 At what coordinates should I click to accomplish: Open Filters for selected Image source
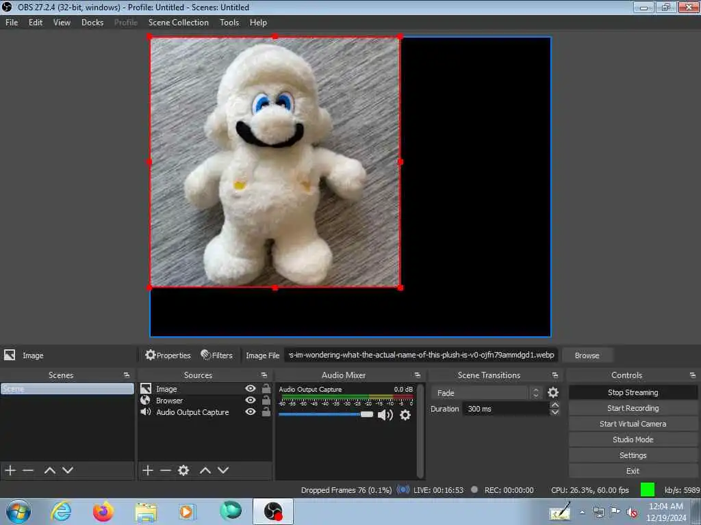(217, 355)
